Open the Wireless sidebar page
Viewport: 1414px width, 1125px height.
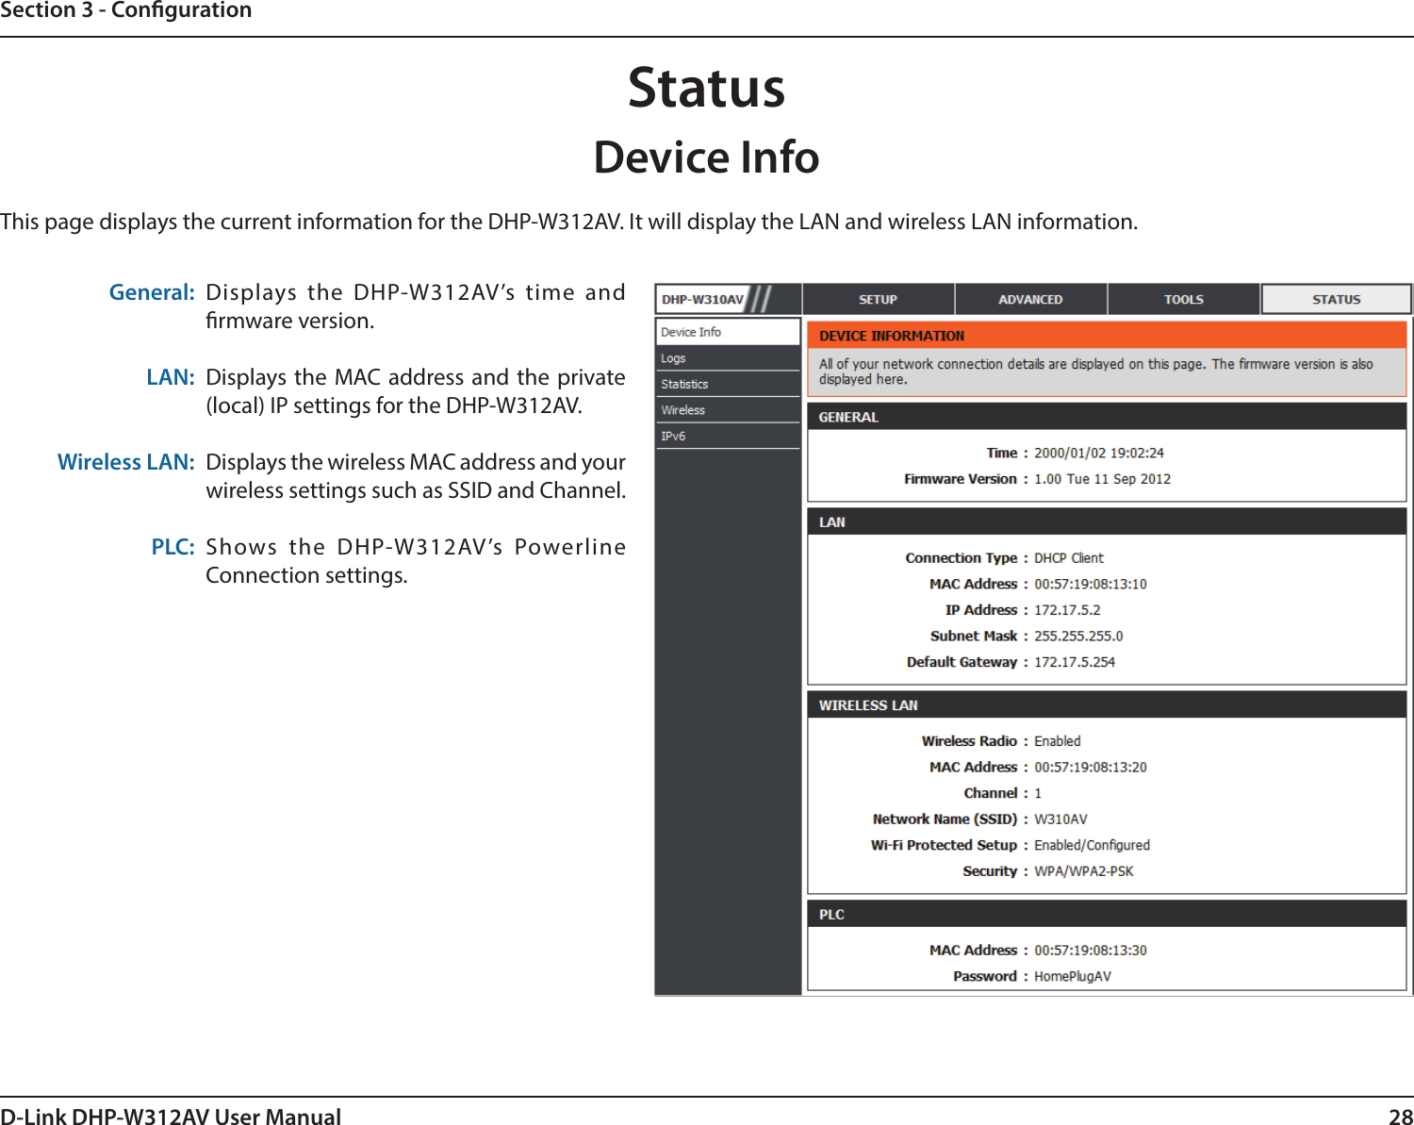pos(728,410)
